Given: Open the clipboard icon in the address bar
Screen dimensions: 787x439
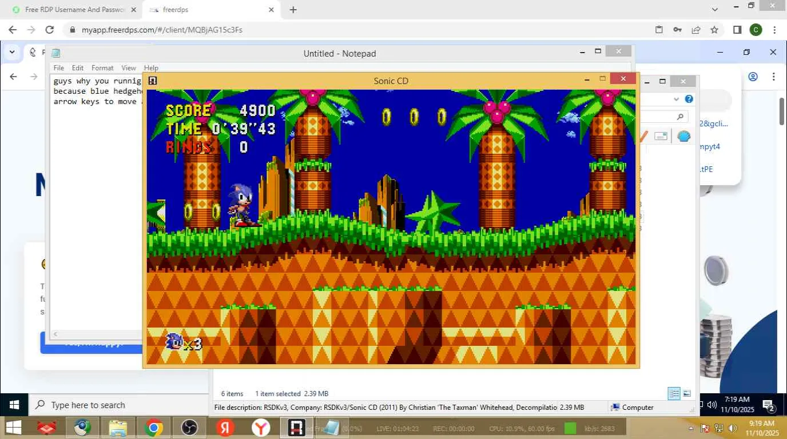Looking at the screenshot, I should (x=659, y=30).
